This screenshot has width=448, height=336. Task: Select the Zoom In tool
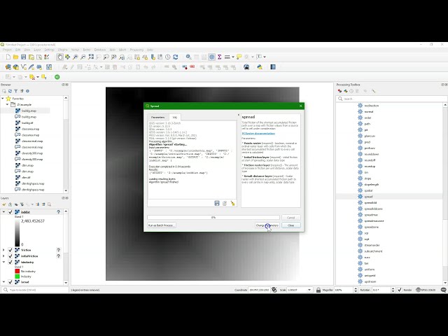(x=75, y=57)
